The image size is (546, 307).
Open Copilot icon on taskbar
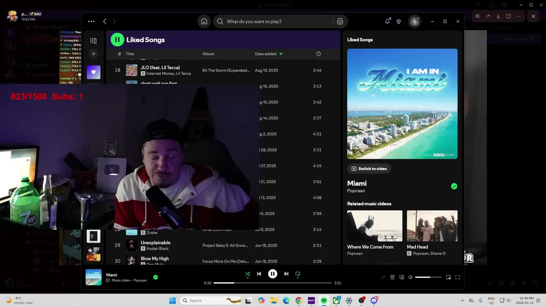(x=261, y=301)
